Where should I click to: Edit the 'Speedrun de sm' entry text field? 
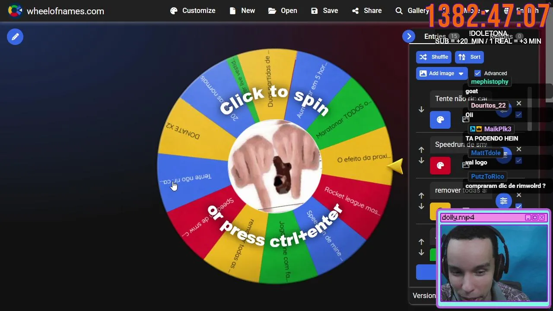(x=461, y=145)
